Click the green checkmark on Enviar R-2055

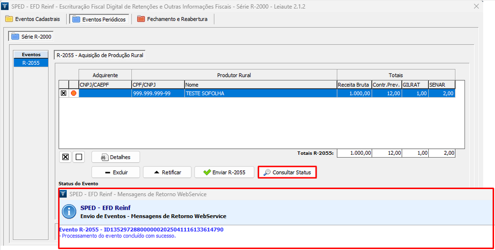coord(207,172)
